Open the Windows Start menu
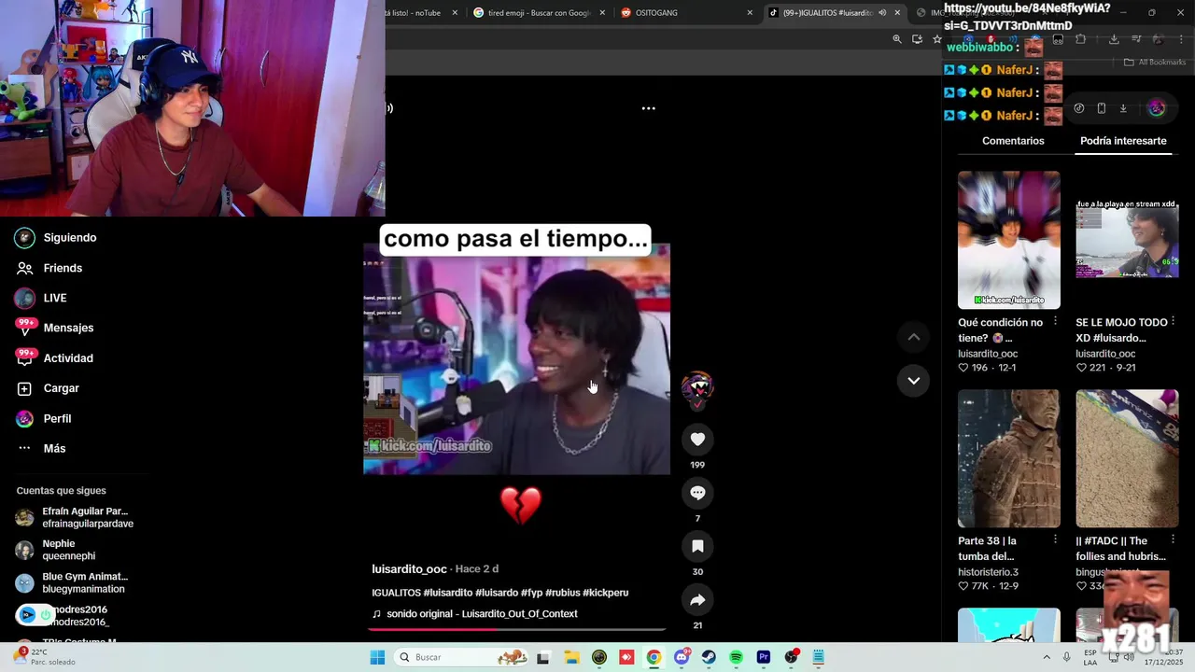 coord(377,658)
